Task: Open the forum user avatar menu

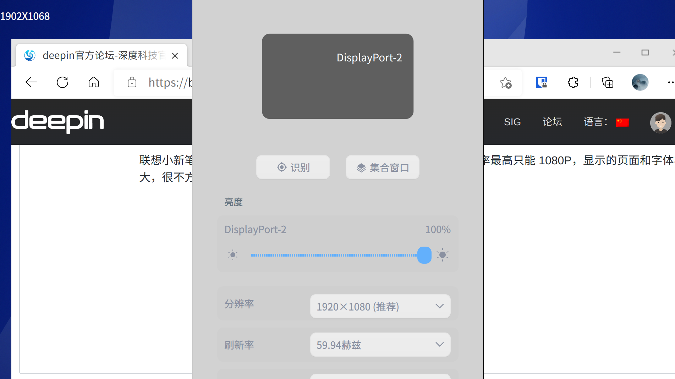Action: click(x=660, y=122)
